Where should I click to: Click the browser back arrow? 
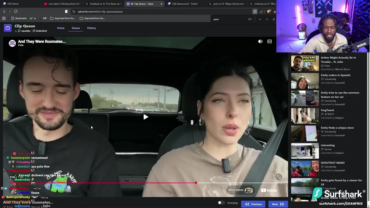[4, 12]
